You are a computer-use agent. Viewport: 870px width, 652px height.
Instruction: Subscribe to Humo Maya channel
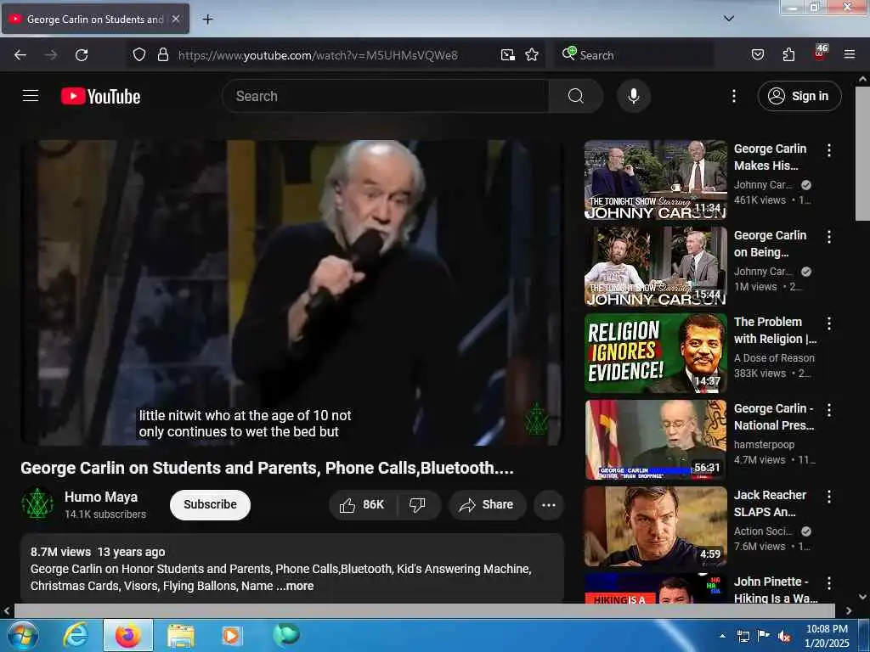click(211, 504)
